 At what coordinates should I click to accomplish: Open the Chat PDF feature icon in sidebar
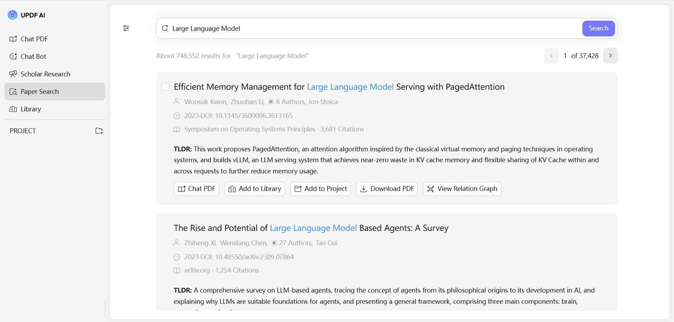[13, 39]
